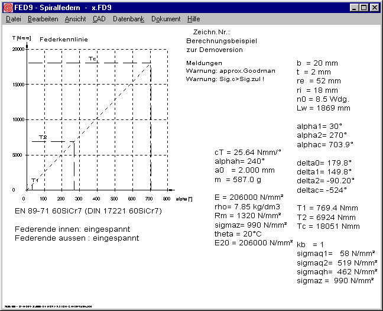The height and width of the screenshot is (311, 383).
Task: Maximize the FED9 window
Action: [363, 8]
